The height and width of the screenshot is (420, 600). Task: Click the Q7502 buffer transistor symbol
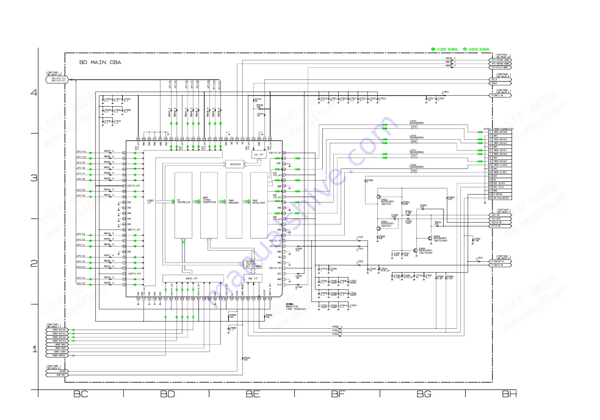pos(378,197)
